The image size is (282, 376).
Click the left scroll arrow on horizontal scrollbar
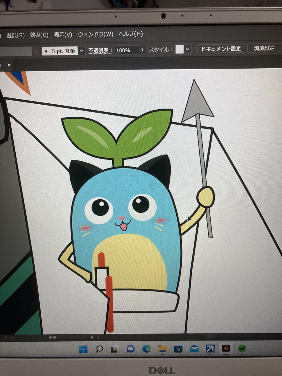pyautogui.click(x=98, y=337)
